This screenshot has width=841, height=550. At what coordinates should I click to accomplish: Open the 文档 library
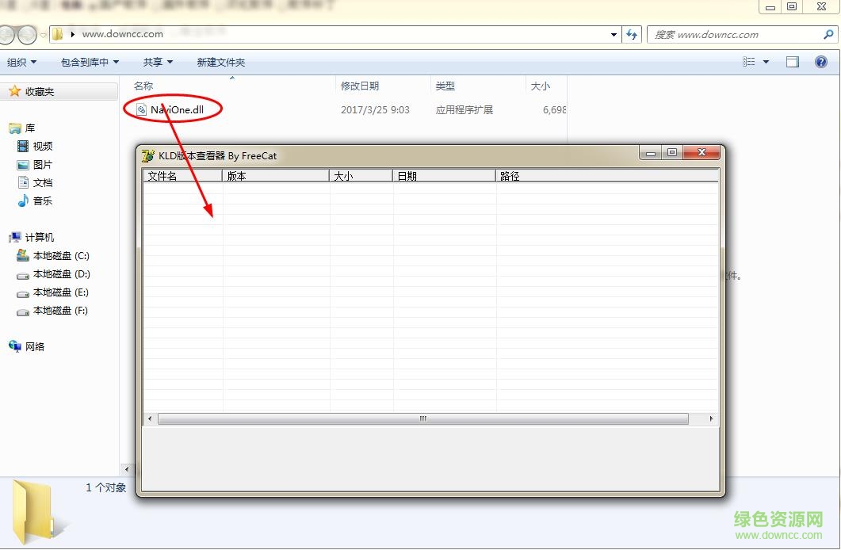(42, 183)
